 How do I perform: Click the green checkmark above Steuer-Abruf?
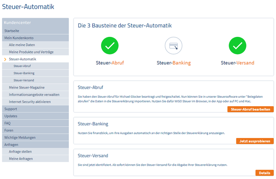(110, 46)
